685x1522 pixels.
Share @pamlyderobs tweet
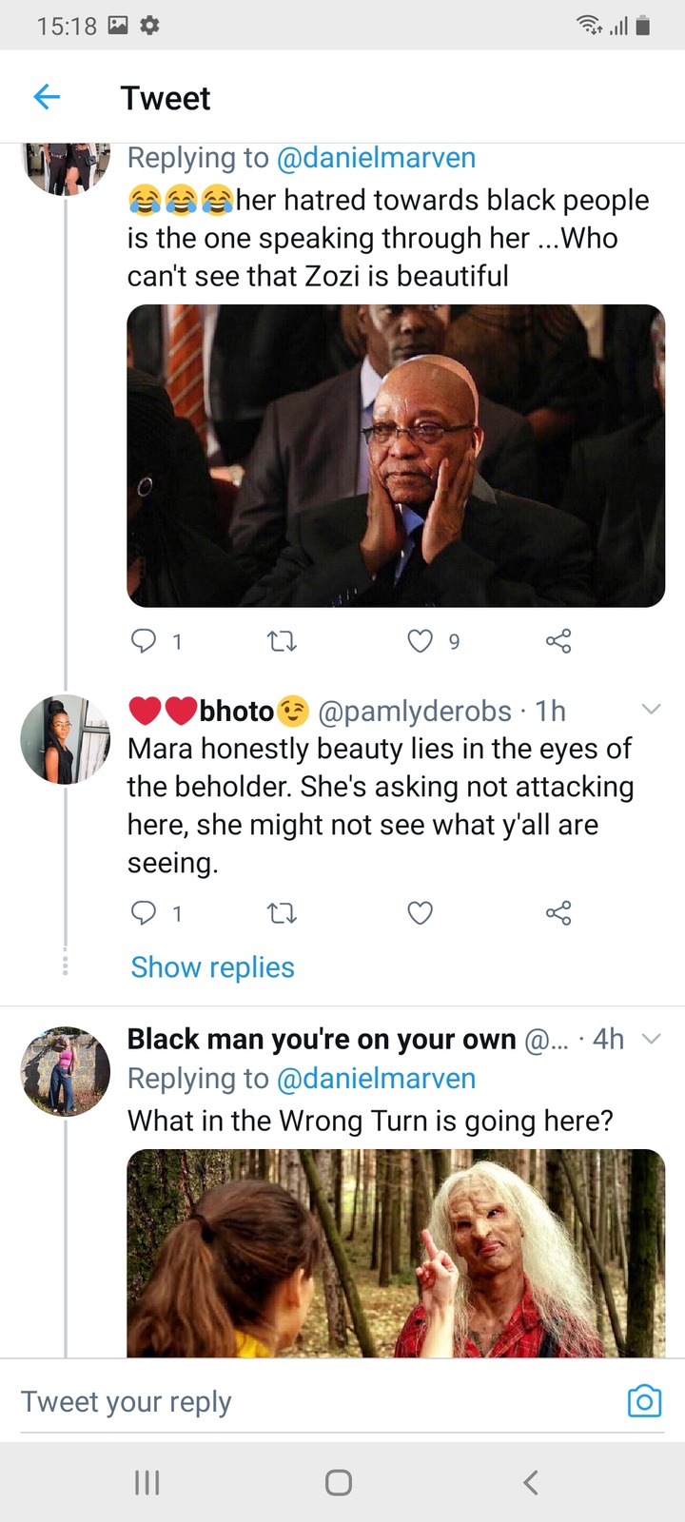558,913
